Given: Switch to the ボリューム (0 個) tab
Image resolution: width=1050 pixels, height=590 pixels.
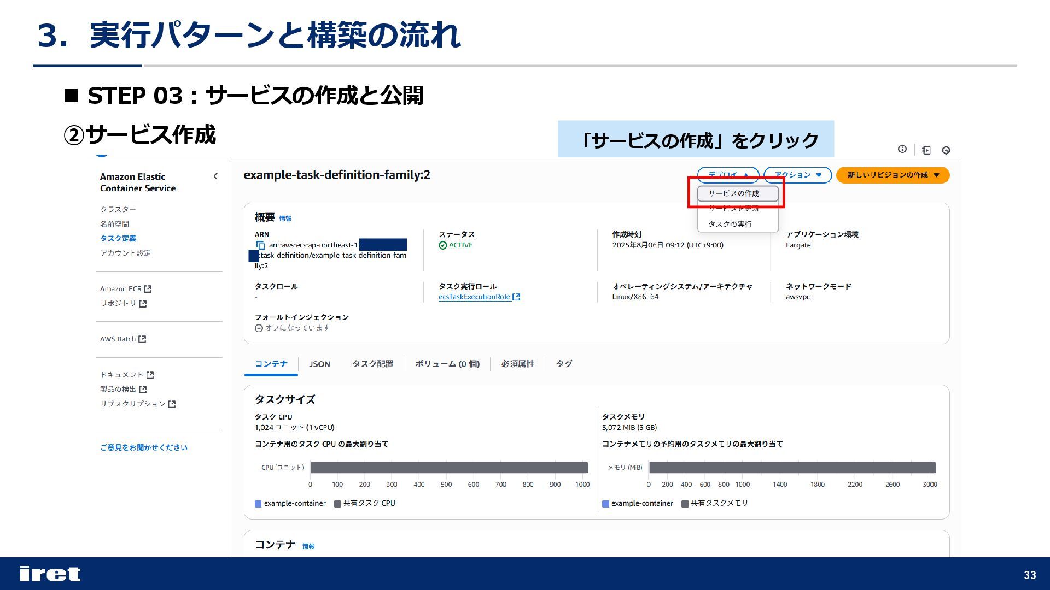Looking at the screenshot, I should 447,364.
